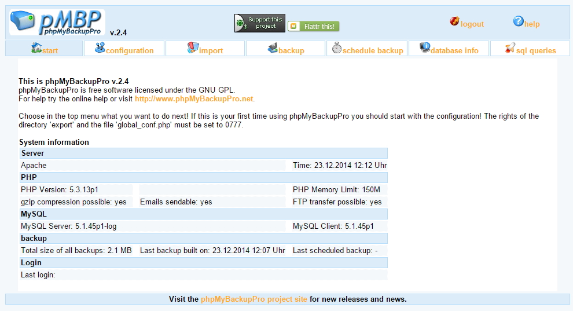Click the pMBP phpMyBackupPro logo
The width and height of the screenshot is (573, 311).
click(57, 23)
